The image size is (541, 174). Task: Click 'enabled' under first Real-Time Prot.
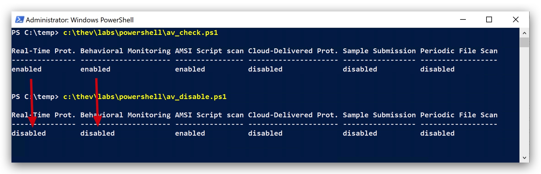(x=26, y=69)
